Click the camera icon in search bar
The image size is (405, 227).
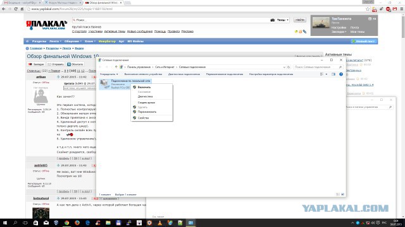coord(272,20)
